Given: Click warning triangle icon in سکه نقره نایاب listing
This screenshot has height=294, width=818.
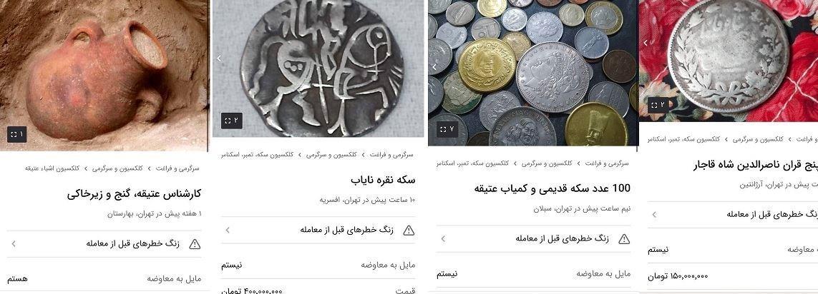Looking at the screenshot, I should point(409,230).
